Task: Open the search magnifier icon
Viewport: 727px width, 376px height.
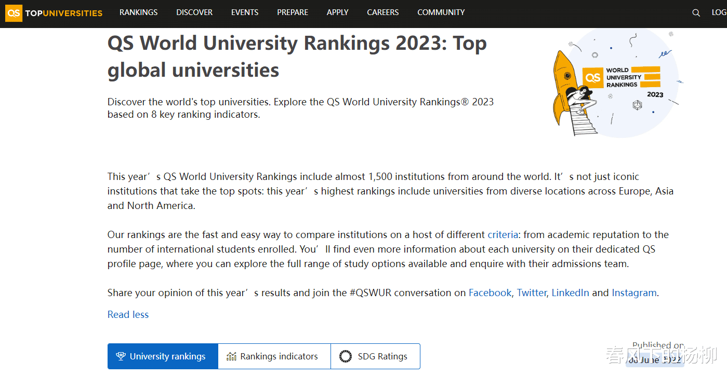Action: tap(696, 13)
